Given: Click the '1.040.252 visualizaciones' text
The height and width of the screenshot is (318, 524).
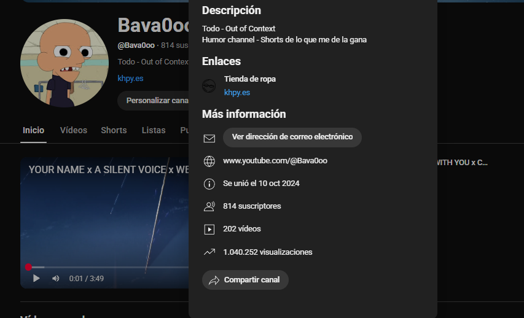Looking at the screenshot, I should 268,252.
